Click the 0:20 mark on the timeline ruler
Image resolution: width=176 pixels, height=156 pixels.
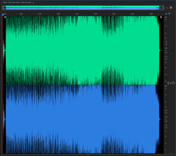(21, 14)
